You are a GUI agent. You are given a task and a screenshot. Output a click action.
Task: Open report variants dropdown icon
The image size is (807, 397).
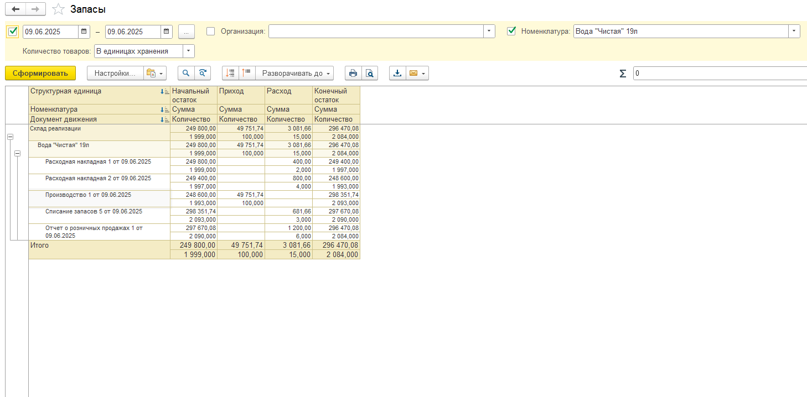[155, 73]
